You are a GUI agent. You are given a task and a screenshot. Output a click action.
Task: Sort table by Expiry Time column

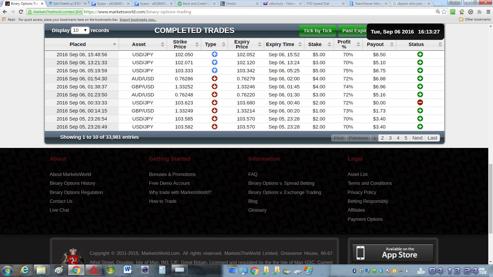284,44
